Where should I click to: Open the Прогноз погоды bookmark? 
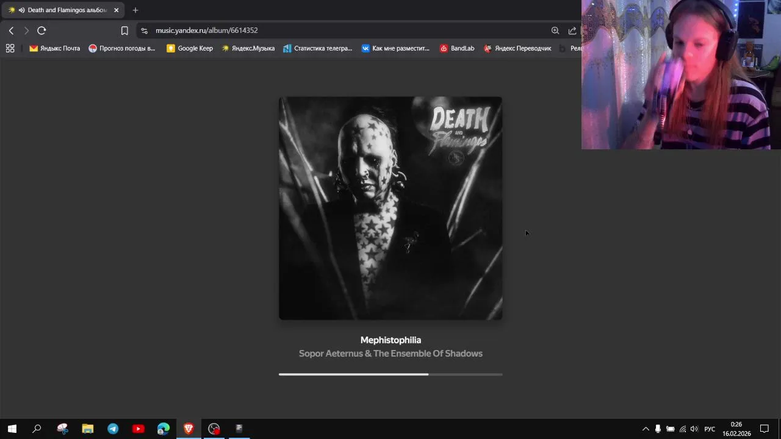(121, 48)
